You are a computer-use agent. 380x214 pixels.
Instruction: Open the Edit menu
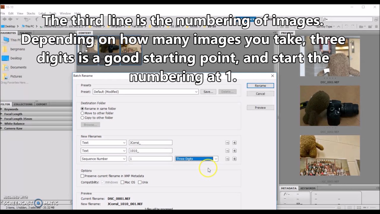point(11,13)
